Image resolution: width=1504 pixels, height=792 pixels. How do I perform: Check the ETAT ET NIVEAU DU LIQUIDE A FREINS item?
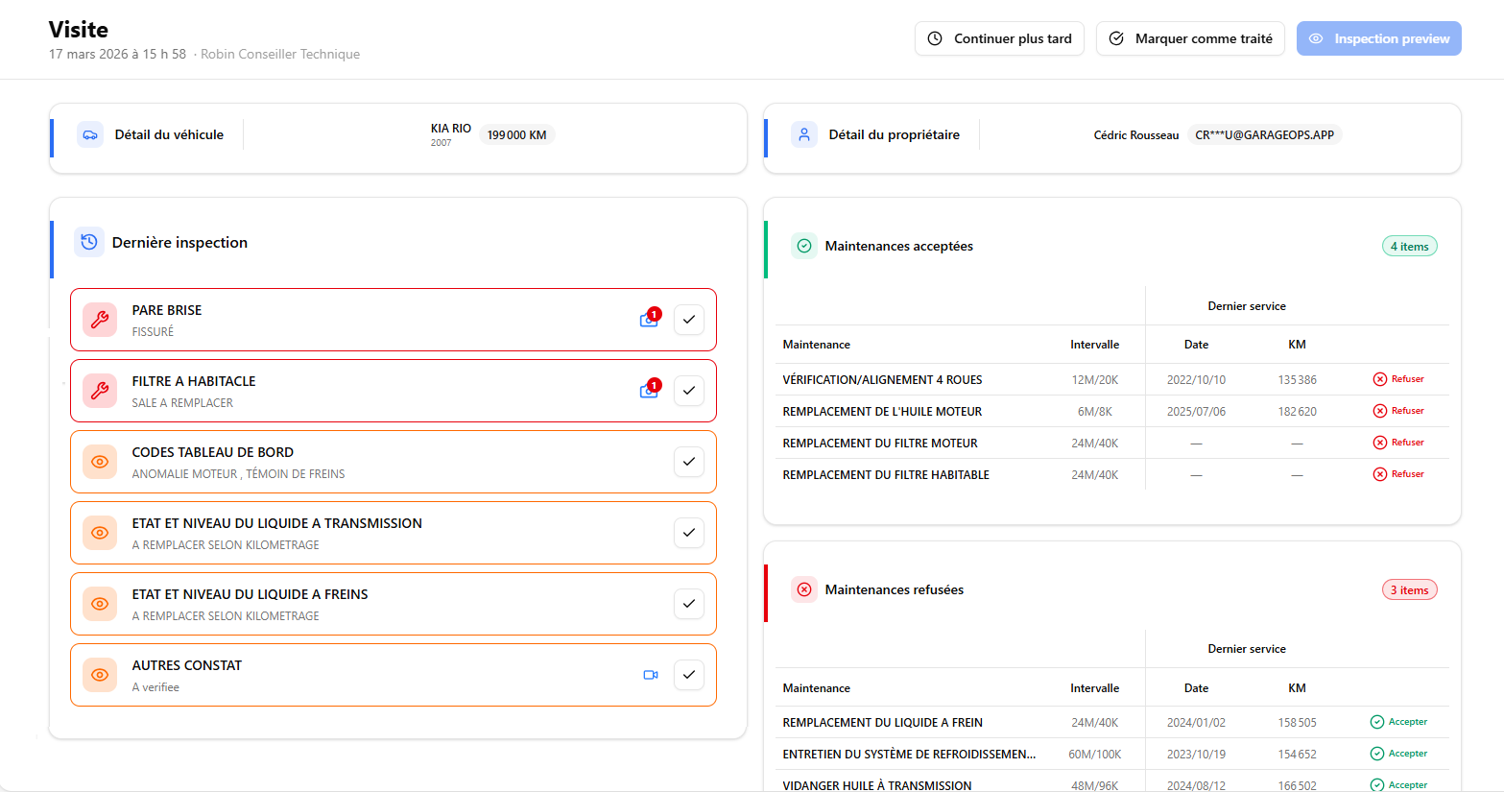tap(689, 604)
